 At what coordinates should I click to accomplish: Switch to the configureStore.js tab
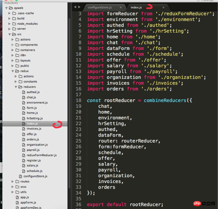click(x=100, y=7)
